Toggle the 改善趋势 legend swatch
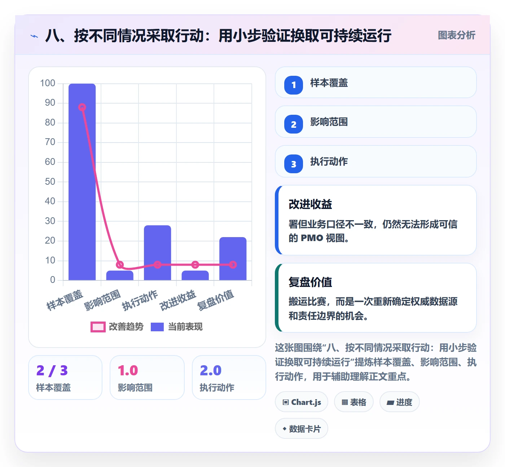This screenshot has width=505, height=467. point(98,327)
